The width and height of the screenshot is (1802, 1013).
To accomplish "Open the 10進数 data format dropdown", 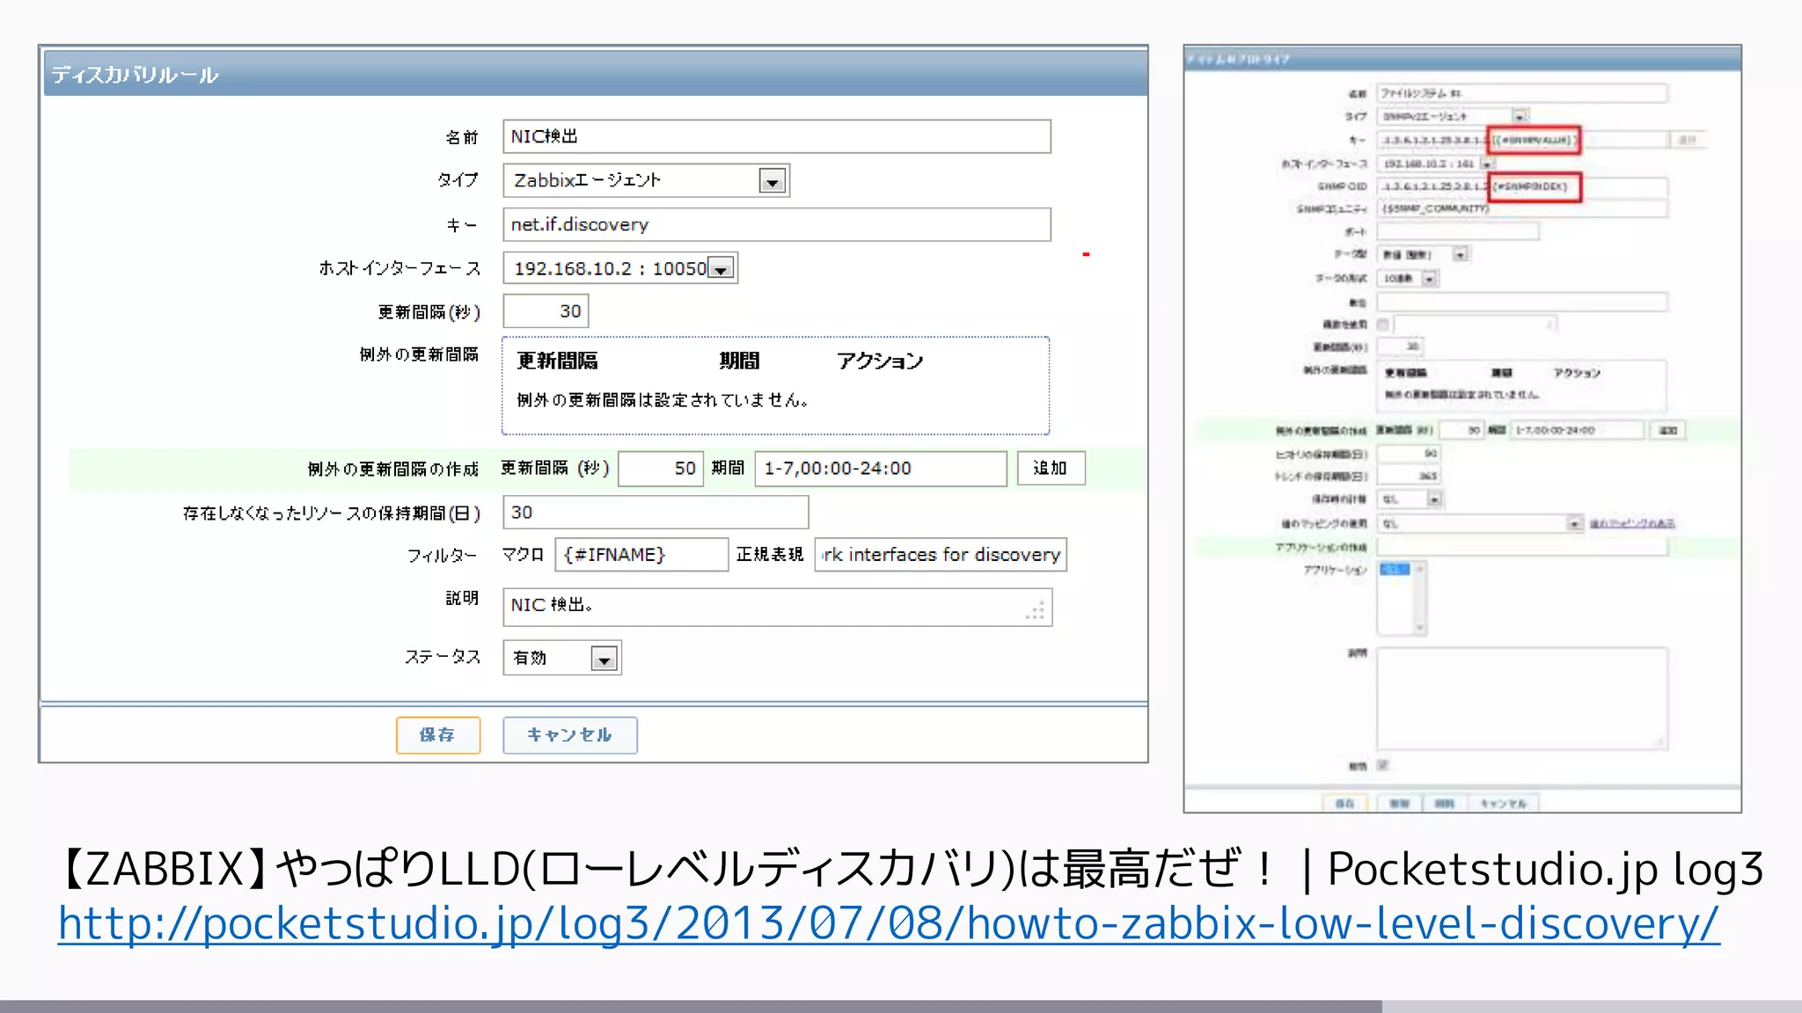I will 1407,278.
